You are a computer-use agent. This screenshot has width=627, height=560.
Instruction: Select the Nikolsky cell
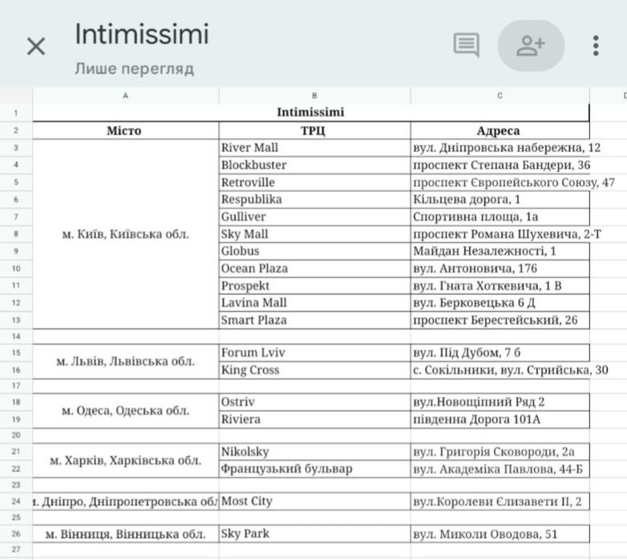[x=314, y=452]
